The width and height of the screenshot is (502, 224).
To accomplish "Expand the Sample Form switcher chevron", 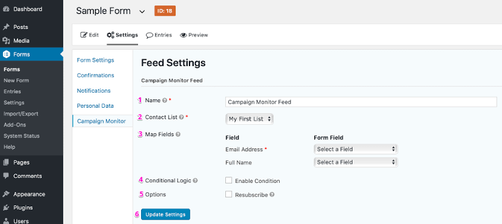I will coord(142,12).
